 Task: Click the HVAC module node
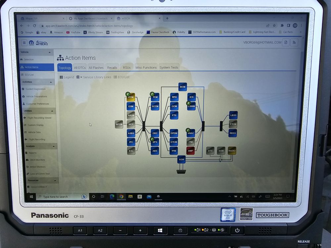tap(191, 133)
